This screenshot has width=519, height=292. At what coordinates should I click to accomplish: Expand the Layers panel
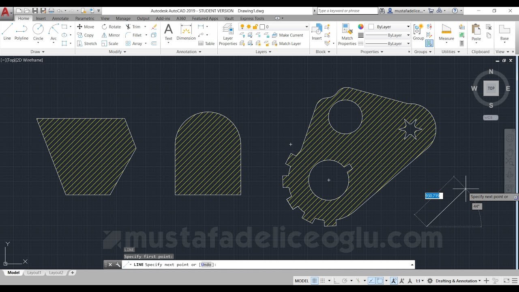coord(264,52)
